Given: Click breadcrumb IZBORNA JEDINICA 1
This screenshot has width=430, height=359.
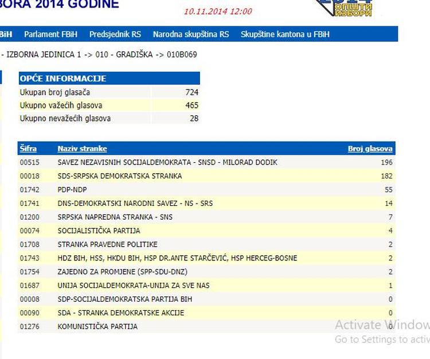Looking at the screenshot, I should click(x=44, y=54).
